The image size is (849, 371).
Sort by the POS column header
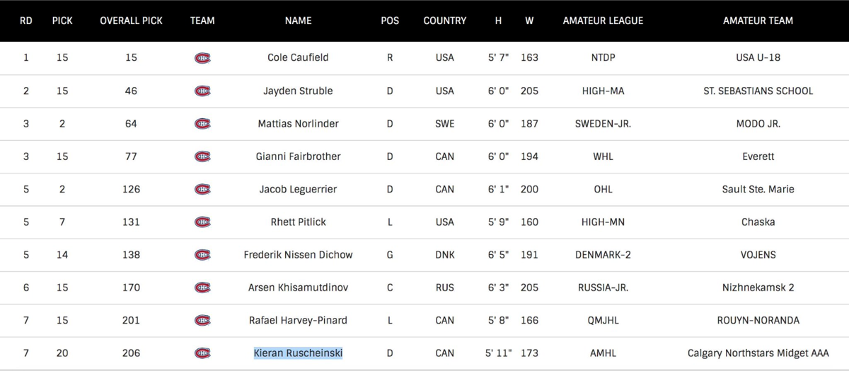coord(390,21)
